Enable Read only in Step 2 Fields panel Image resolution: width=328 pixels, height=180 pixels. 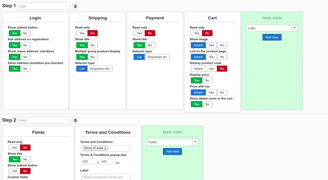tap(15, 148)
